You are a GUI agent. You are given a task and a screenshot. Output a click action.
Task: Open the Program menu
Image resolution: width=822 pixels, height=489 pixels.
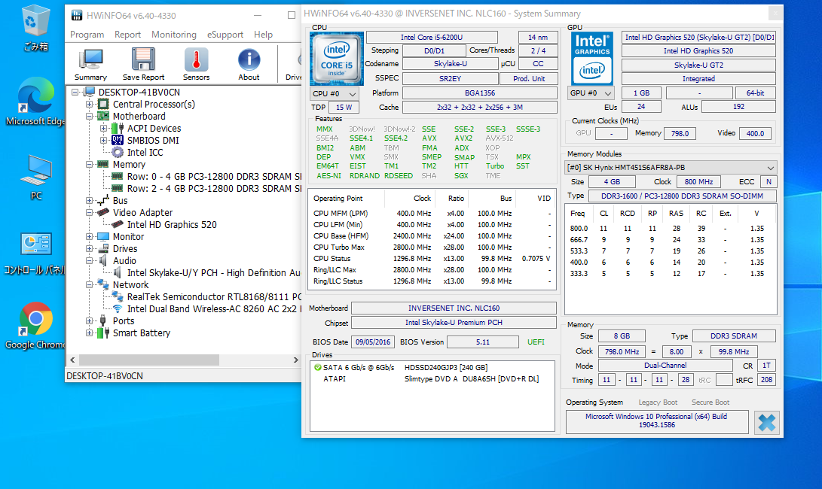pos(87,35)
